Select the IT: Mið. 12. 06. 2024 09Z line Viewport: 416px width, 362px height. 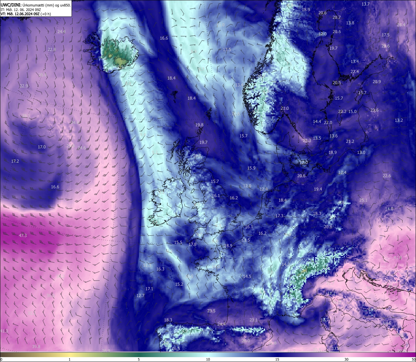click(21, 9)
